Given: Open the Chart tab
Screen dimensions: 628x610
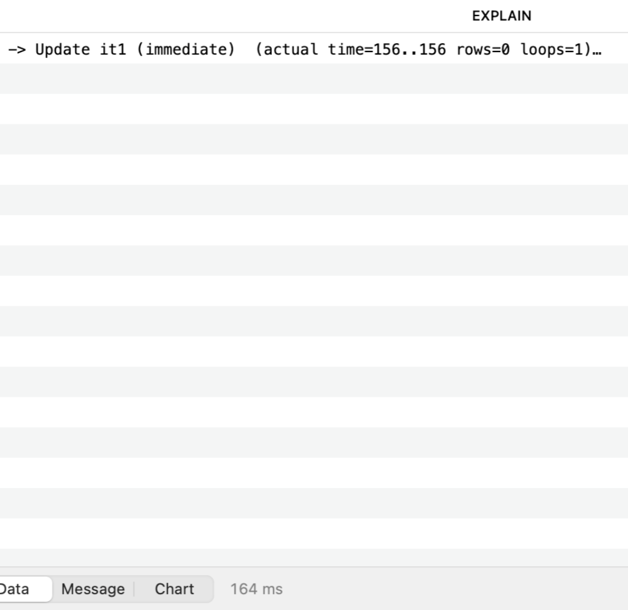Looking at the screenshot, I should (x=174, y=589).
